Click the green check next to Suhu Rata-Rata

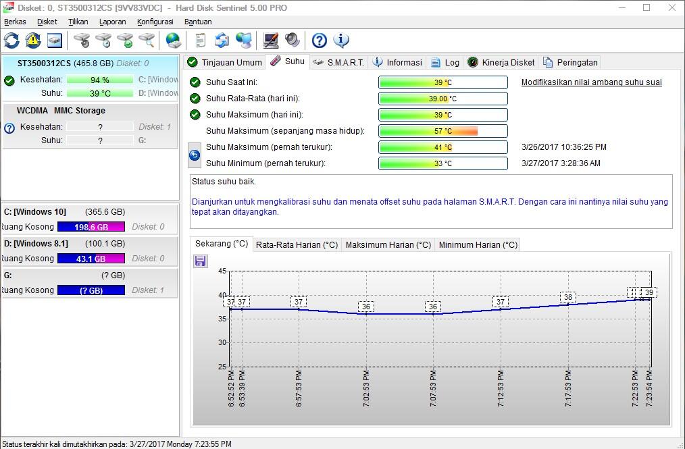point(195,99)
